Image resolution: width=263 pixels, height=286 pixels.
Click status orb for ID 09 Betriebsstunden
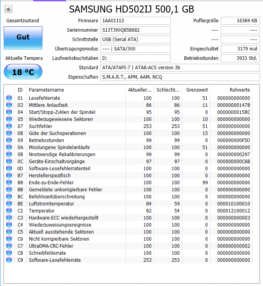coord(9,140)
